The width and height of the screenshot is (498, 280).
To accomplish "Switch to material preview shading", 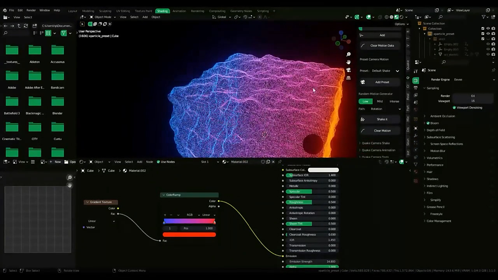I will (x=396, y=17).
